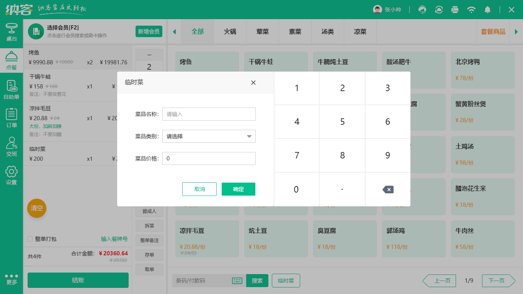Click inside the 菜品名称 input field
The width and height of the screenshot is (523, 294).
pos(209,114)
